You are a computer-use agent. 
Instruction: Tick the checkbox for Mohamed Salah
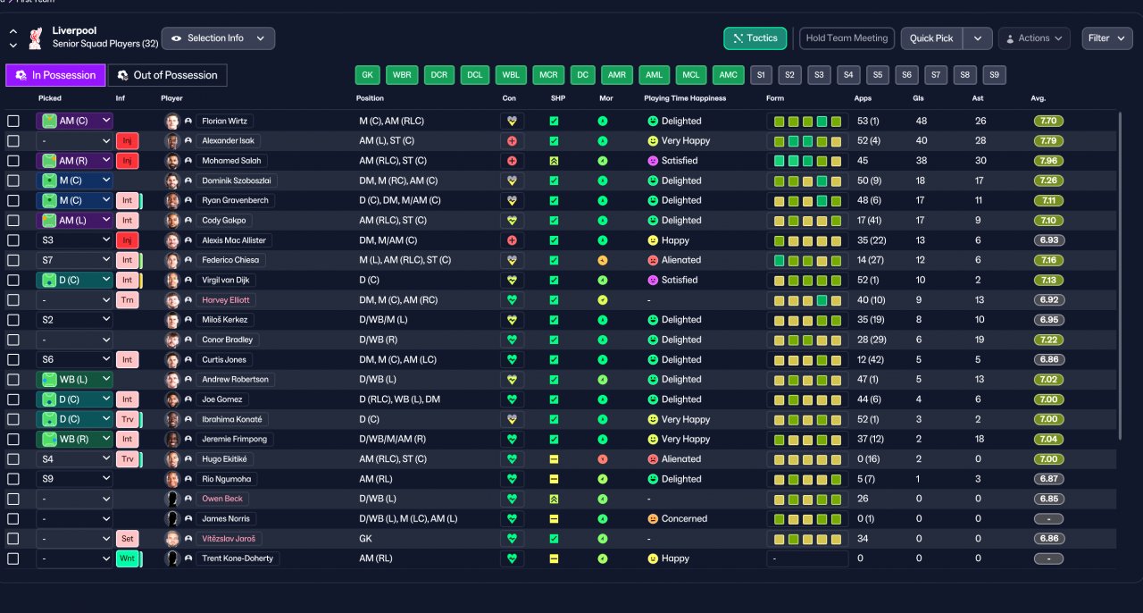(13, 161)
